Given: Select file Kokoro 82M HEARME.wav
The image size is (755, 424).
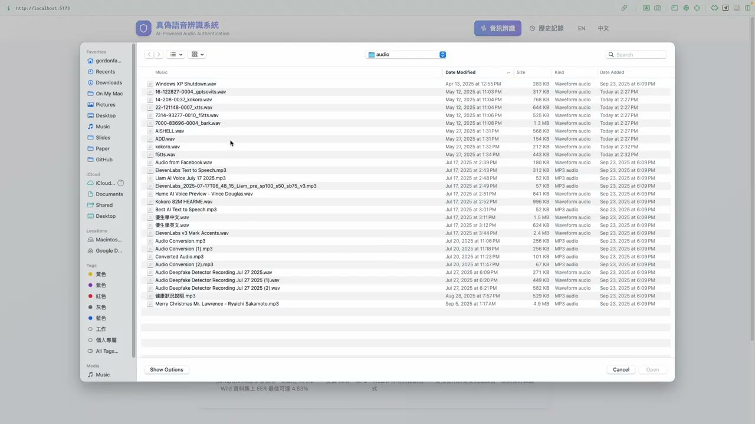Looking at the screenshot, I should pyautogui.click(x=184, y=202).
